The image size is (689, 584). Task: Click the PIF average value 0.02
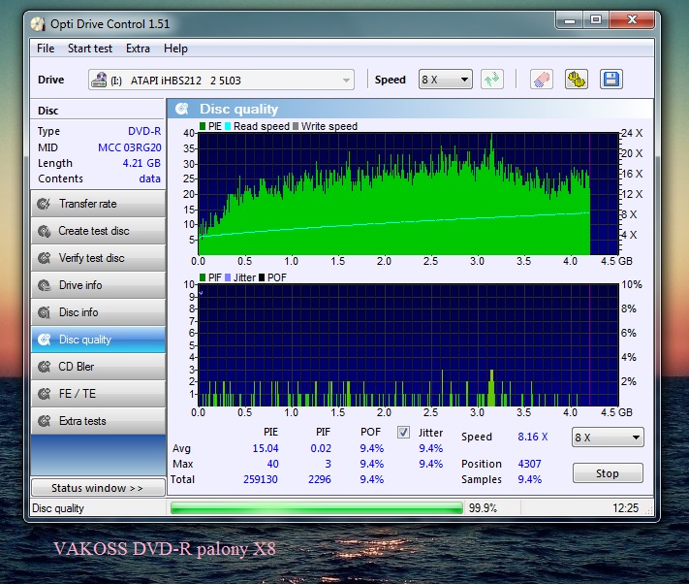coord(321,448)
